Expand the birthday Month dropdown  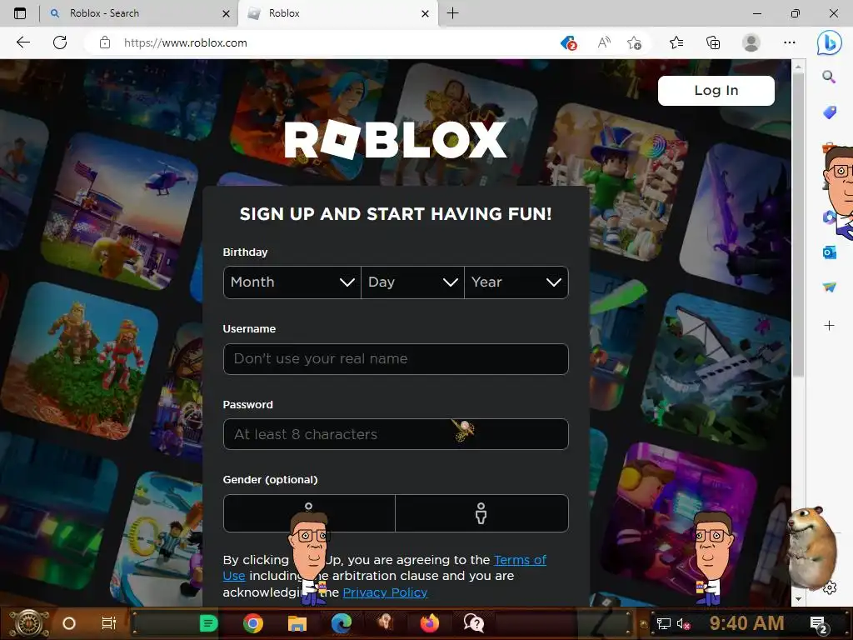[292, 282]
